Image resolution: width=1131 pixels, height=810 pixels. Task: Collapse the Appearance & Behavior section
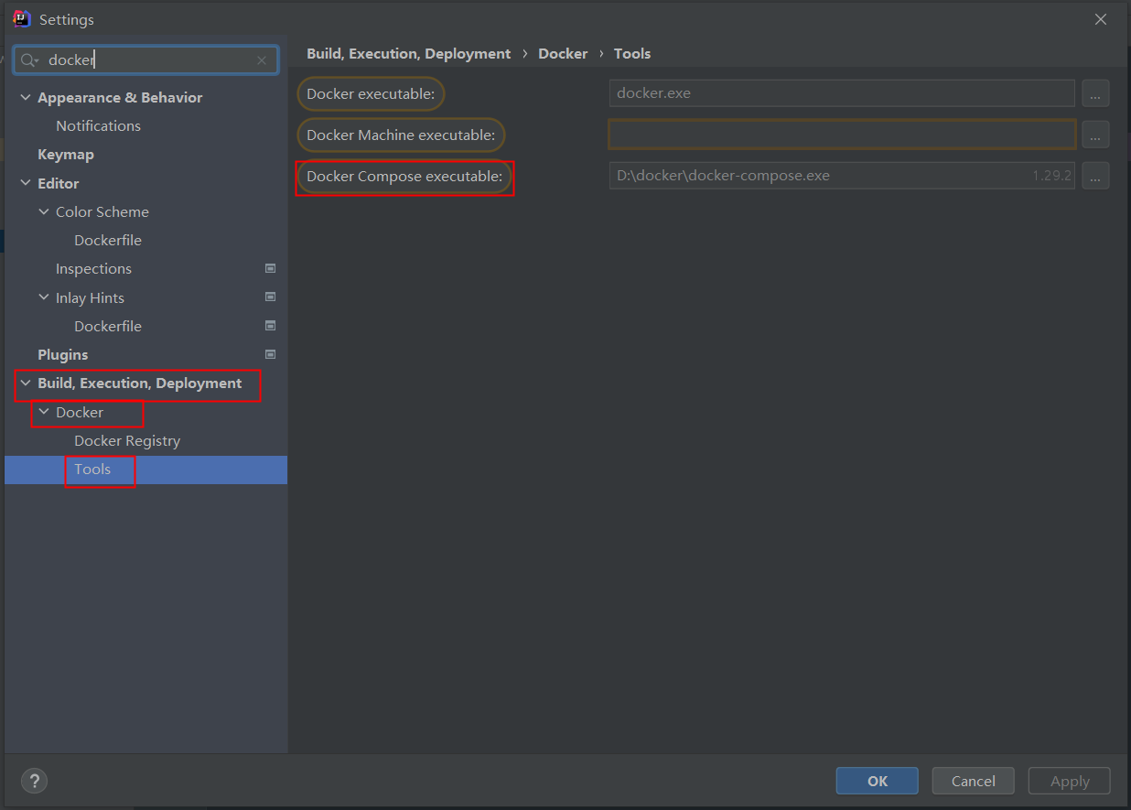coord(24,97)
